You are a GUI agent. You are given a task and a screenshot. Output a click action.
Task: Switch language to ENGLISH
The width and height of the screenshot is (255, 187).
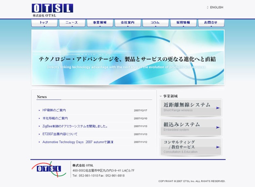click(x=216, y=7)
